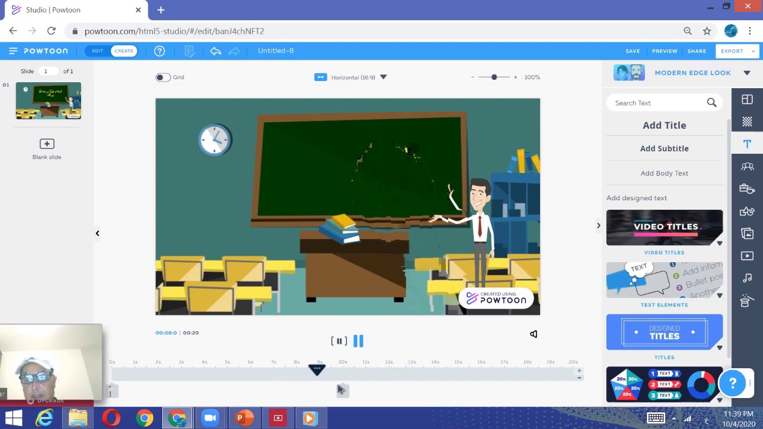Add a Blank slide
Viewport: 763px width, 429px height.
pos(46,148)
